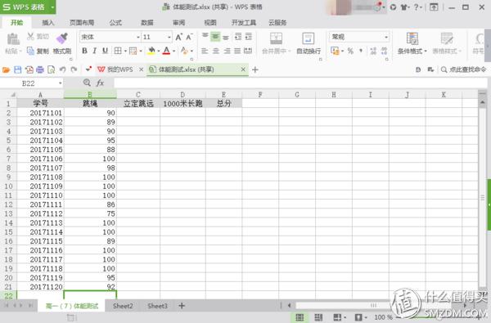Image resolution: width=491 pixels, height=323 pixels.
Task: Open the font name dropdown (宋体)
Action: [137, 38]
